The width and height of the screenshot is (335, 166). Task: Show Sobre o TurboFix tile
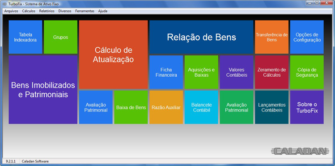click(307, 107)
